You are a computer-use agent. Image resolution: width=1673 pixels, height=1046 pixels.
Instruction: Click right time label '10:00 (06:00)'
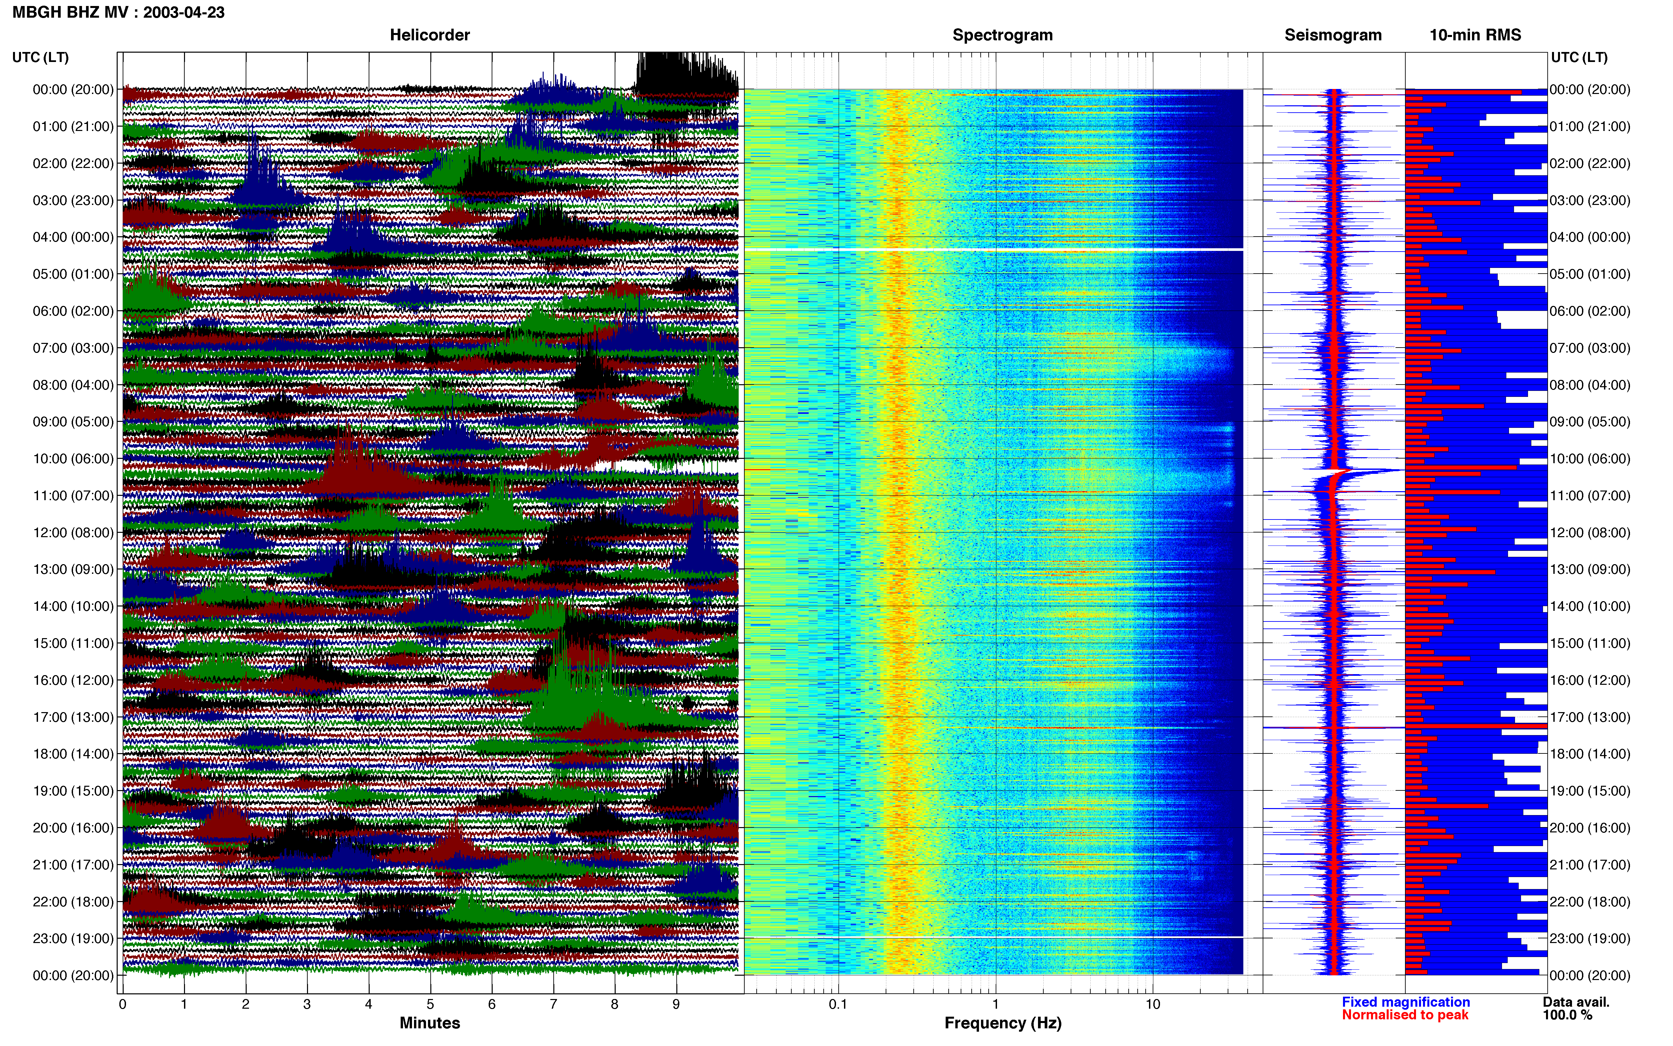[x=1590, y=459]
